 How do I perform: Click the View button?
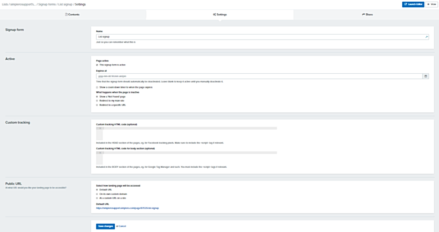(431, 4)
